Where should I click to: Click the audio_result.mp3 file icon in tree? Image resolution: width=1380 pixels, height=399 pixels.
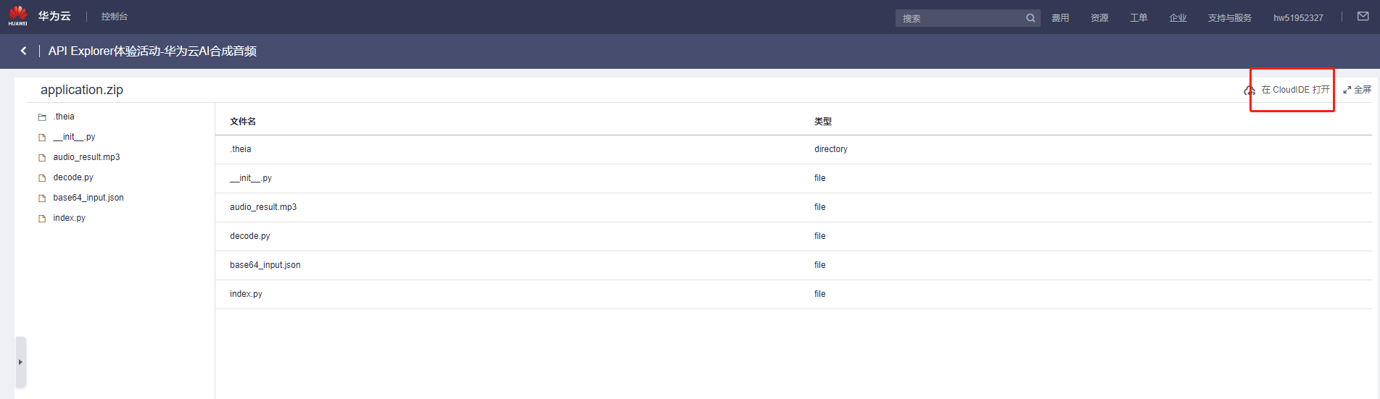42,158
